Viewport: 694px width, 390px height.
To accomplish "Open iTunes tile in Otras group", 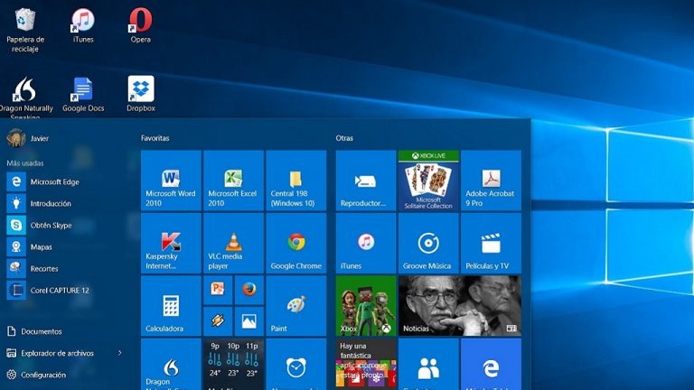I will [x=366, y=243].
